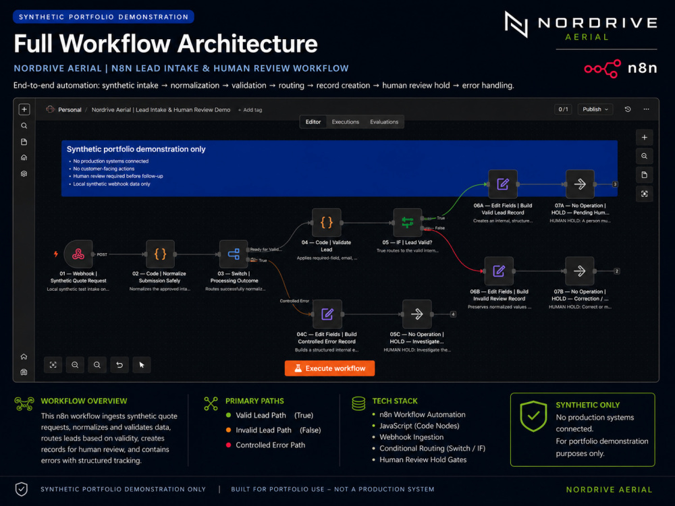
Task: Select the 05C No Operation HOLD node
Action: 416,314
